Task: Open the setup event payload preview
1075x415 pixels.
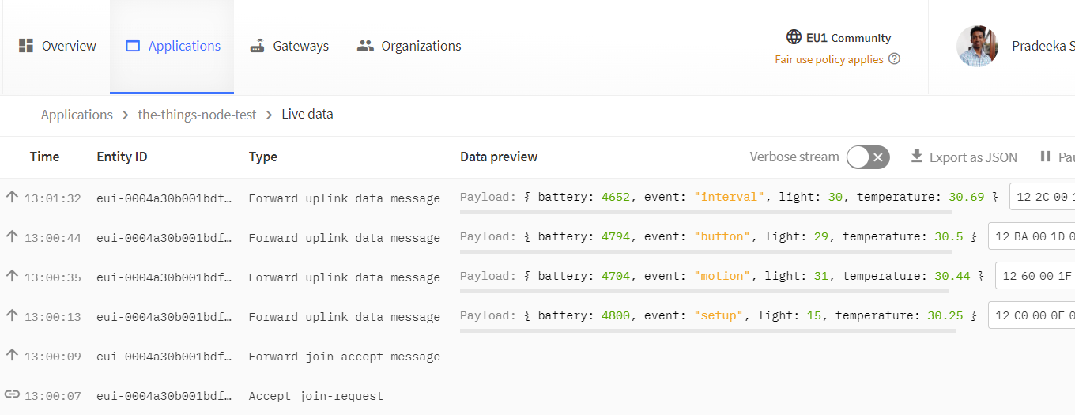Action: (x=719, y=315)
